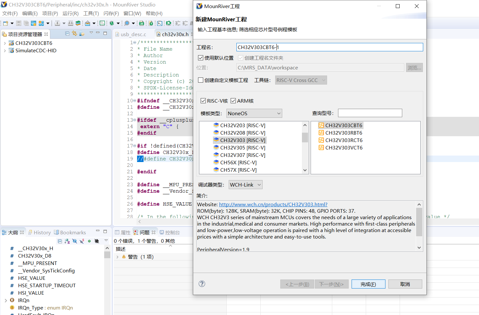Open the 调试器类型 WCH-Link dropdown
Image resolution: width=479 pixels, height=315 pixels.
[x=245, y=185]
